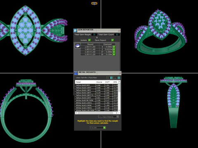Viewport: 198px width, 148px height.
Task: Click scroll up arrow in metal list
Action: pos(119,82)
